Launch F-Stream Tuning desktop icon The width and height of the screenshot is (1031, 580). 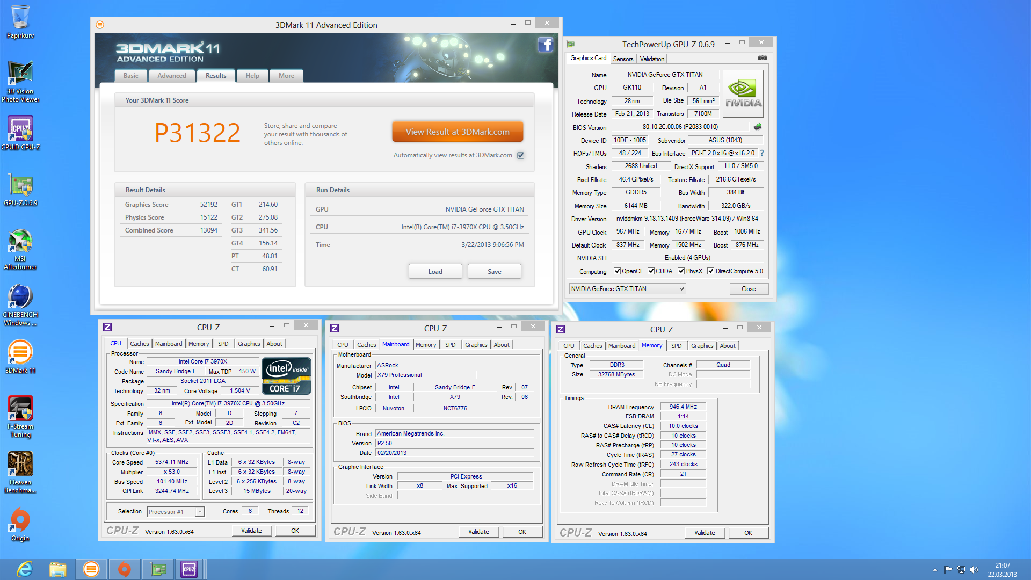tap(20, 416)
